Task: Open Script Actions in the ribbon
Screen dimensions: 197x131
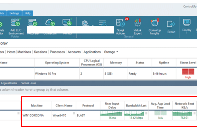Action: (121, 27)
